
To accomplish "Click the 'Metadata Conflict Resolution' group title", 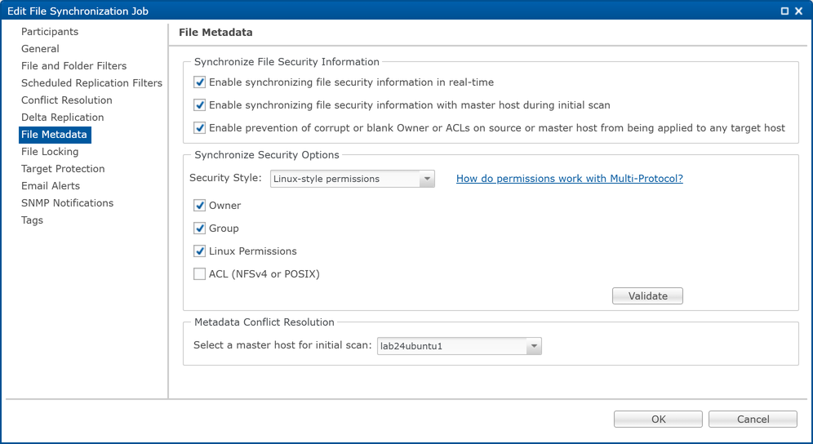I will point(264,322).
